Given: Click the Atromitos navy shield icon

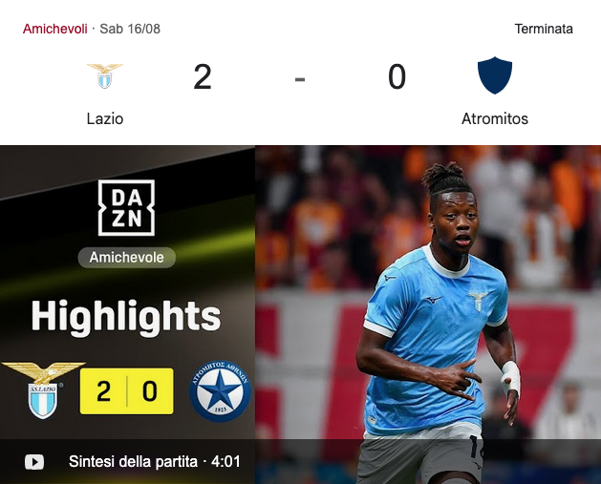Looking at the screenshot, I should [494, 75].
